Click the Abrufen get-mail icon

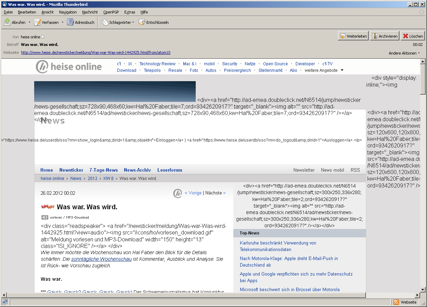coord(7,22)
